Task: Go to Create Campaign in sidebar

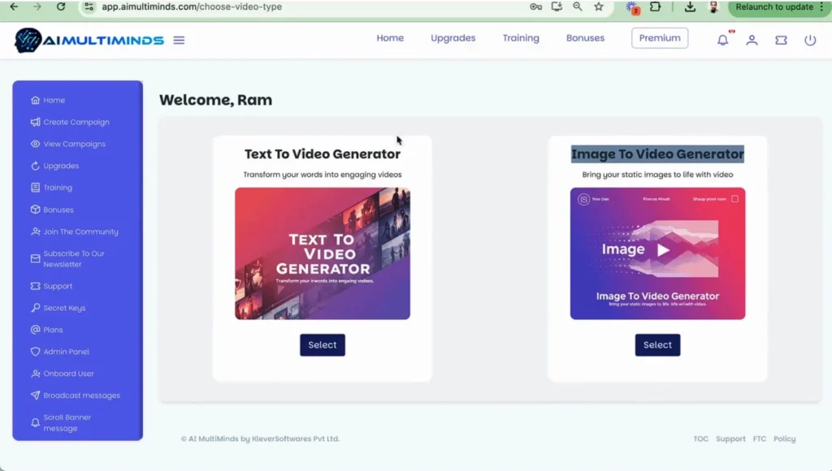Action: (76, 122)
